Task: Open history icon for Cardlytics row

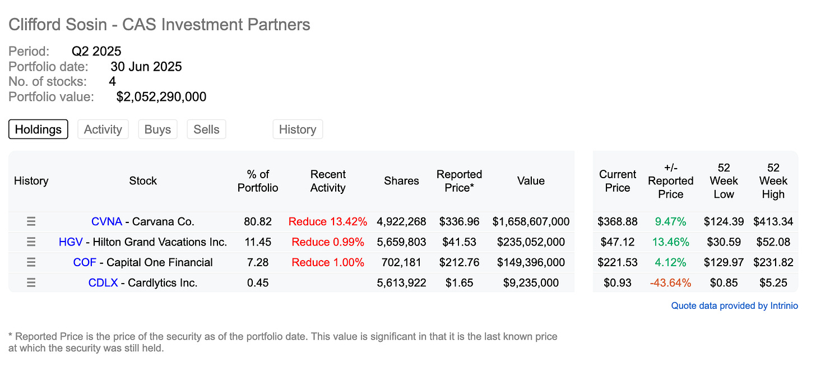Action: click(31, 283)
